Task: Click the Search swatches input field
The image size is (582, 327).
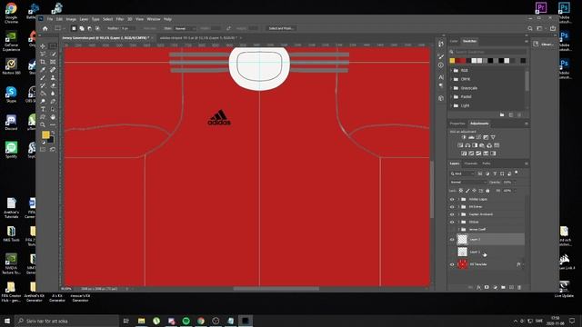Action: coord(488,52)
